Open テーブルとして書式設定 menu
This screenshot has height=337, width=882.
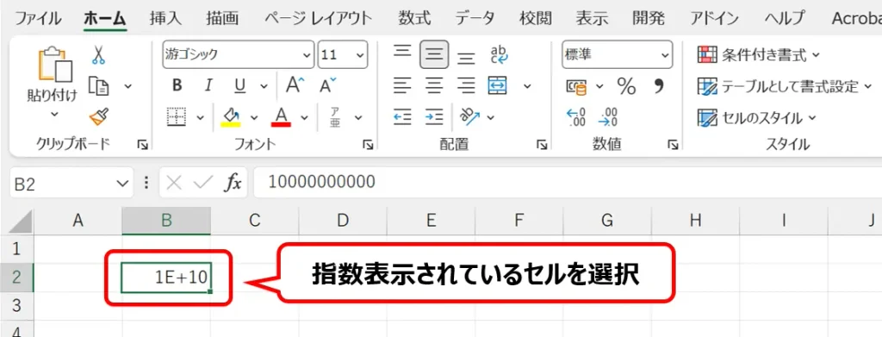785,87
